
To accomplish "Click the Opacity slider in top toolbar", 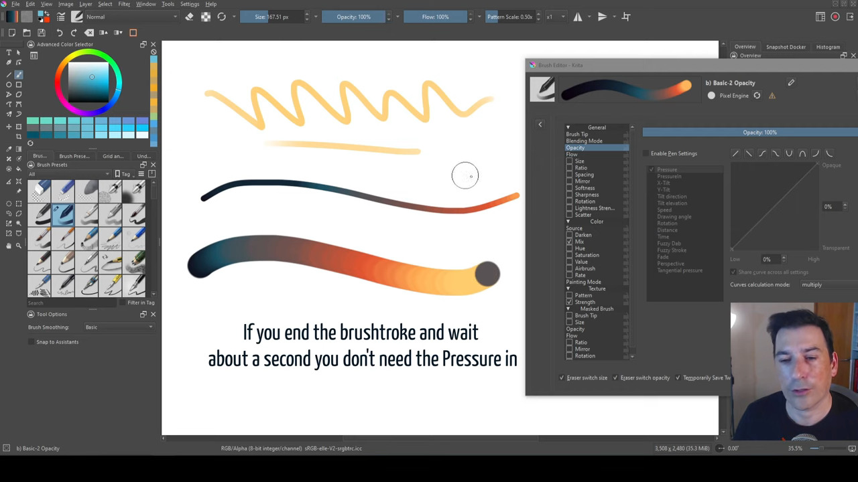I will (x=354, y=17).
